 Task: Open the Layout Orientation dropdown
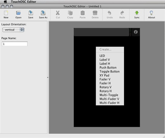pos(13,30)
